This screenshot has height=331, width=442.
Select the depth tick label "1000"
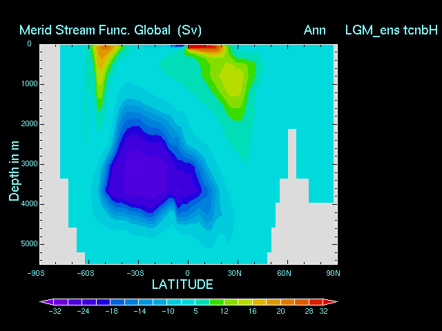point(29,84)
